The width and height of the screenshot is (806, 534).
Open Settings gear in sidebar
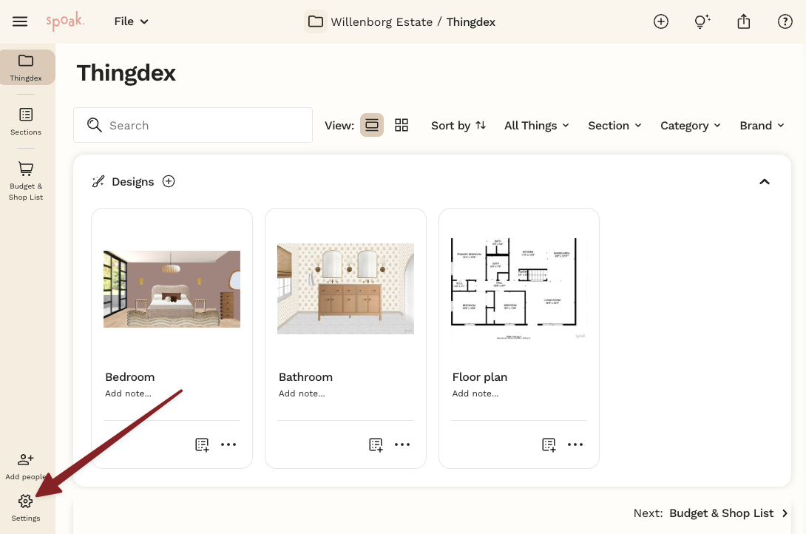coord(26,508)
